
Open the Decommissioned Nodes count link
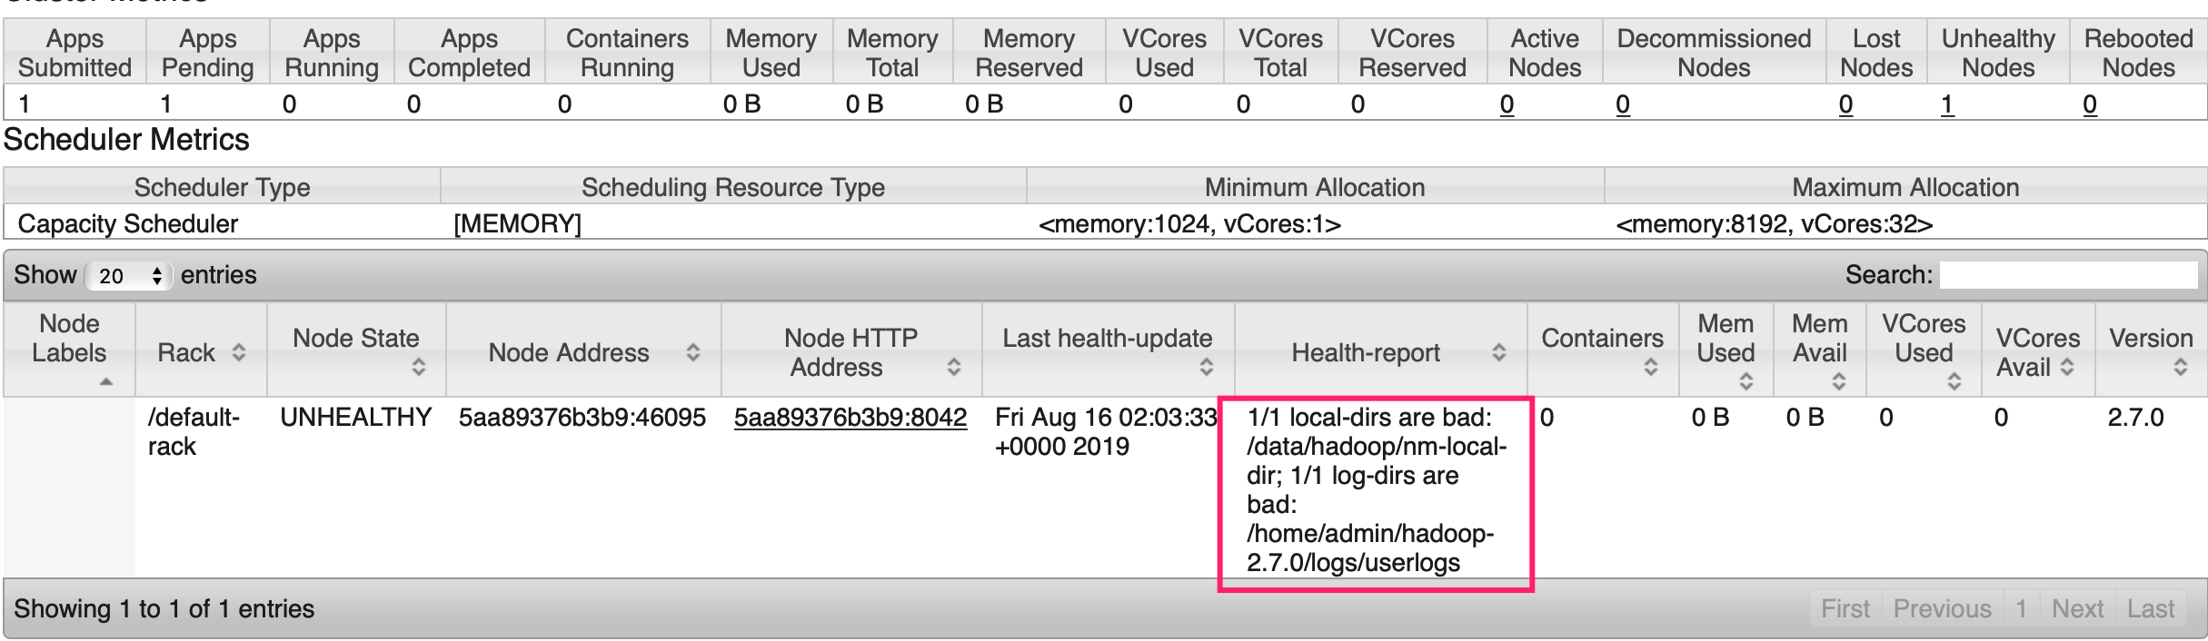point(1623,104)
